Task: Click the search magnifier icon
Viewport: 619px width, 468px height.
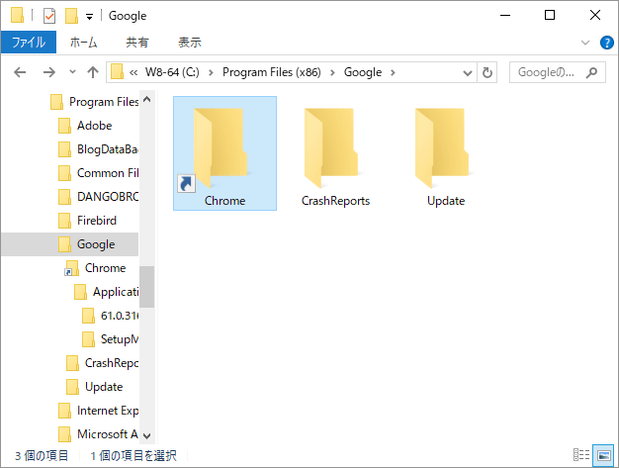Action: 591,72
